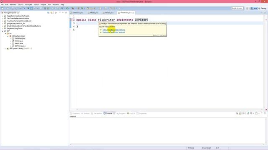Open the New dropdown arrow
The width and height of the screenshot is (268, 150).
(x=5, y=8)
